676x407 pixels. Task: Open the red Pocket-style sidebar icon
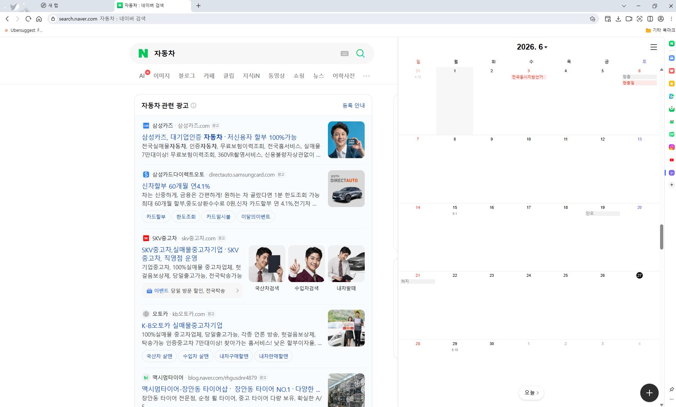click(671, 71)
